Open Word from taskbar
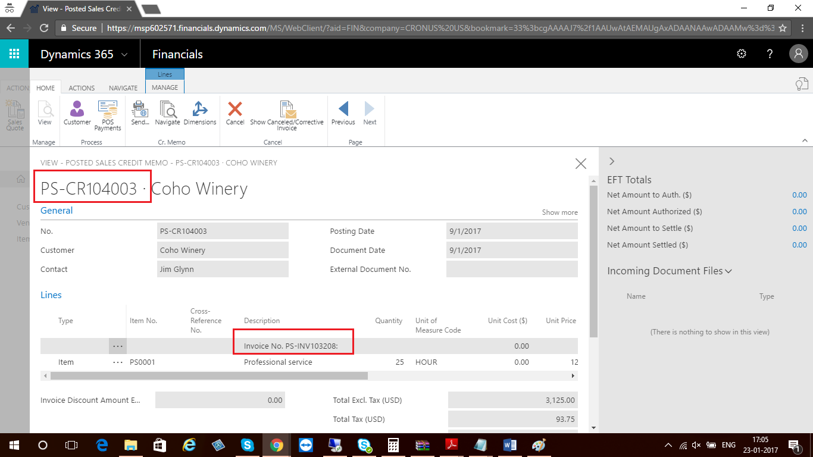This screenshot has width=813, height=457. [x=509, y=445]
